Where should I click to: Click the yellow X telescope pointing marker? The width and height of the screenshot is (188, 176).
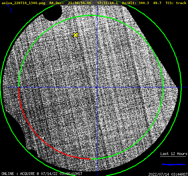coord(75,35)
